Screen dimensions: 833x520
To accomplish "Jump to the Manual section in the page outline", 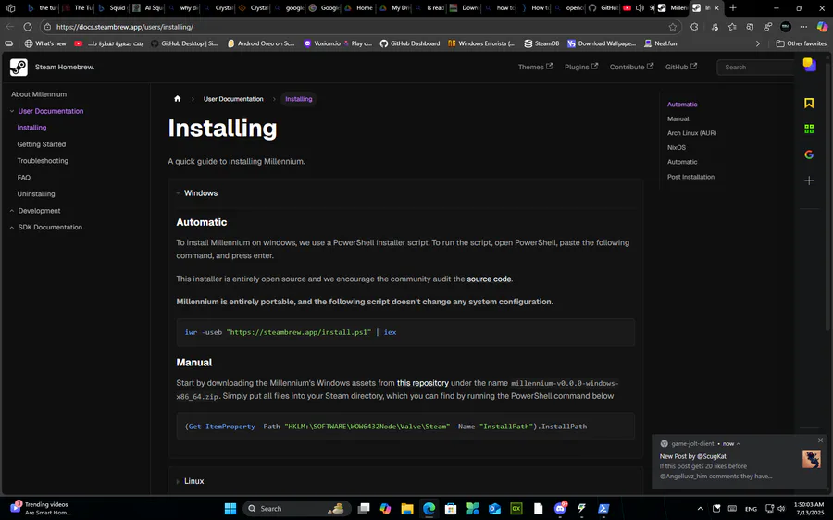I will pos(678,119).
